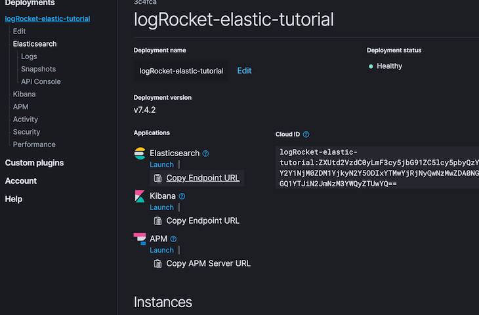Viewport: 479px width, 315px height.
Task: Click the Kibana application logo icon
Action: [140, 196]
